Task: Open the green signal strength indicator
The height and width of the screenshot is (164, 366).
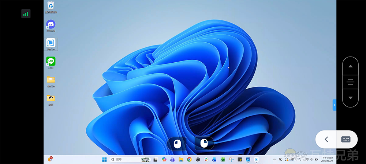Action: [x=26, y=14]
